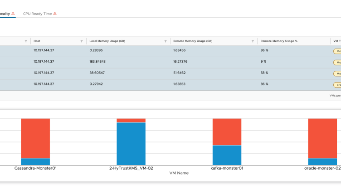Click blue local segment of 2-HyTrustKMS_VM-02 bar
The width and height of the screenshot is (341, 192).
131,144
